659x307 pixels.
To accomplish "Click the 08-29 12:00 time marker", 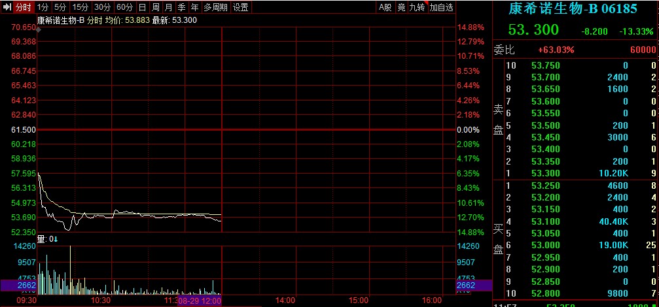I will 200,300.
